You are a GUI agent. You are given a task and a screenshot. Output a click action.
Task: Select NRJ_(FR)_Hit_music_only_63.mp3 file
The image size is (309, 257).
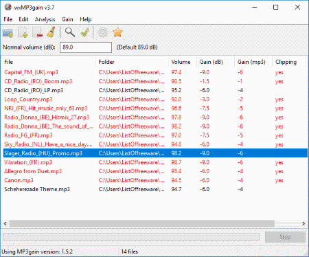click(46, 108)
